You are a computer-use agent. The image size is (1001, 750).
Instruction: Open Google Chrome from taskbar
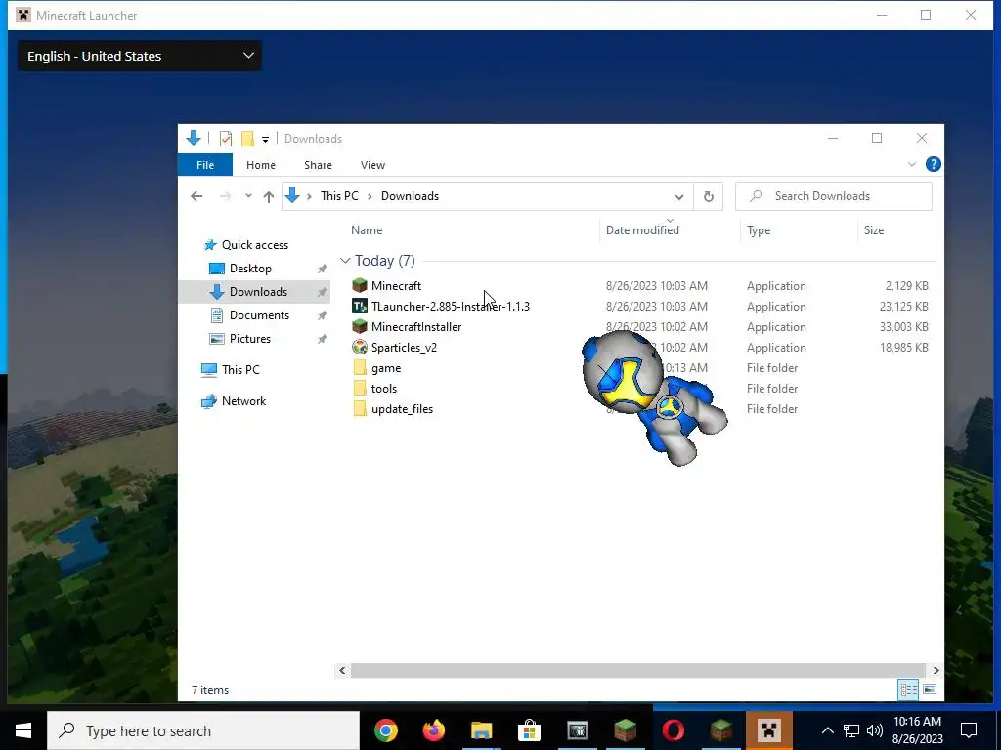coord(385,730)
